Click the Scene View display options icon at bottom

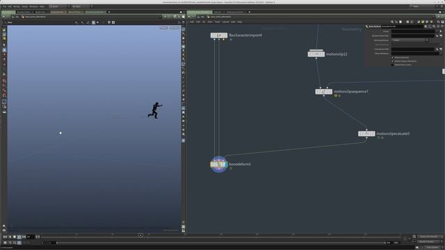tap(184, 231)
